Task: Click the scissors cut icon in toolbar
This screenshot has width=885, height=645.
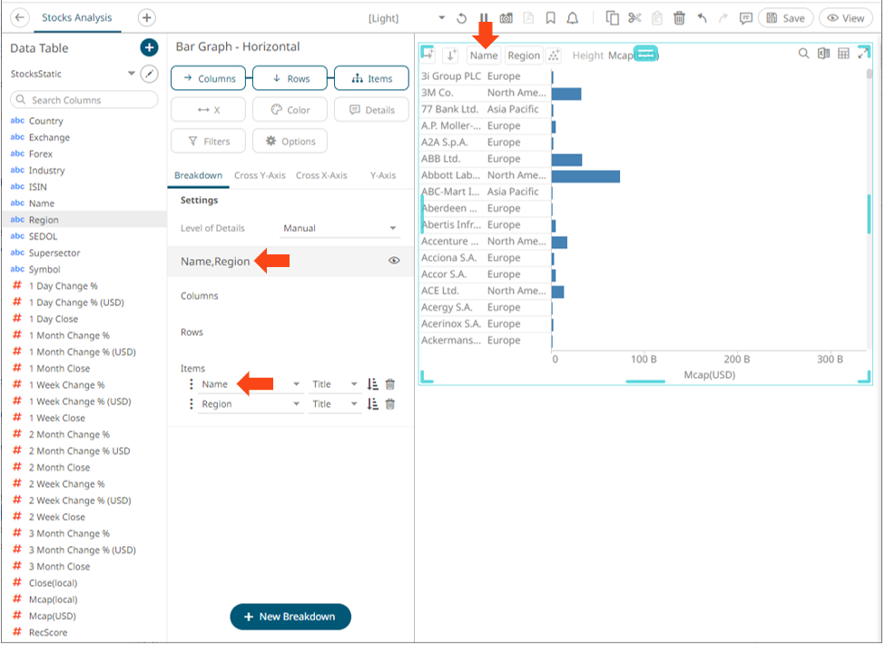Action: [x=634, y=18]
